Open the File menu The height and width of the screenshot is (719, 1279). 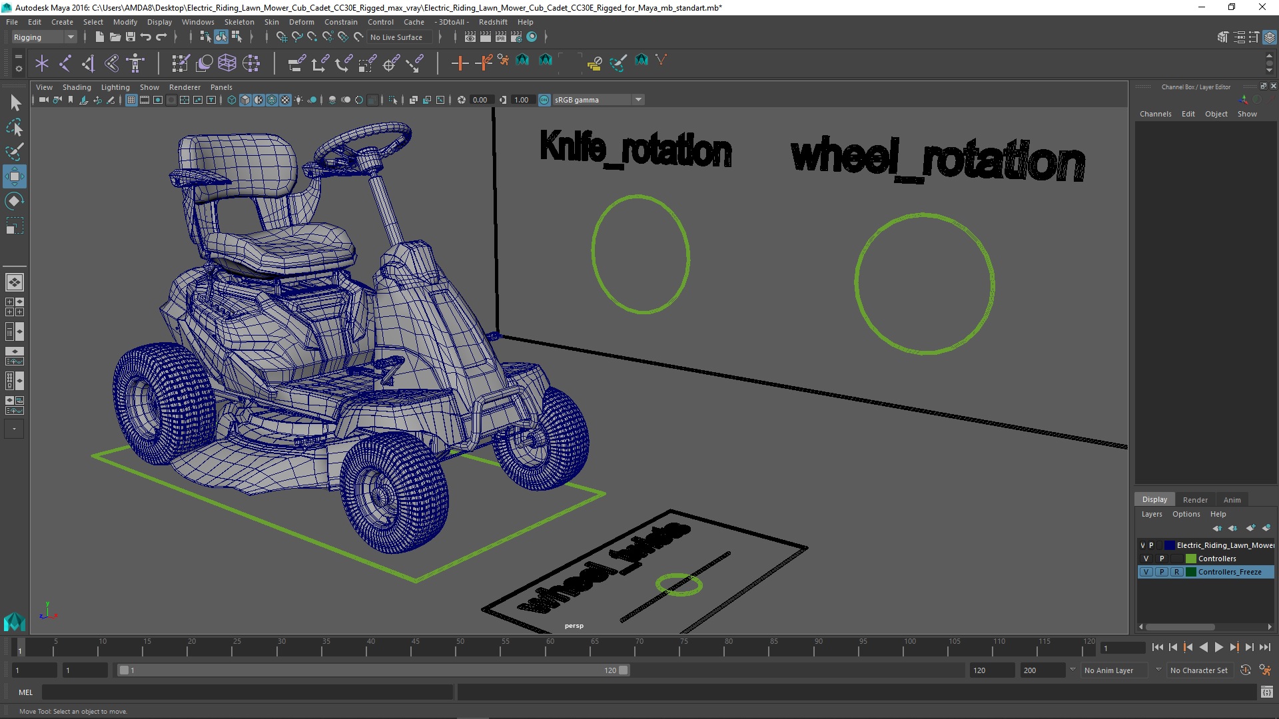pos(12,22)
